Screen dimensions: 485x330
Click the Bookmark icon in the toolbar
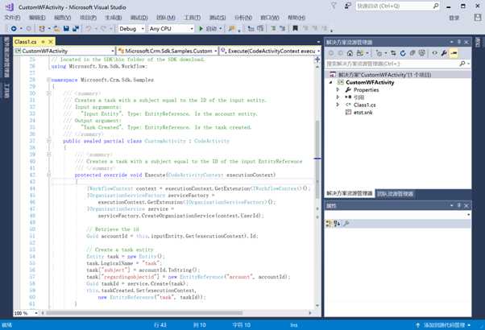click(295, 28)
